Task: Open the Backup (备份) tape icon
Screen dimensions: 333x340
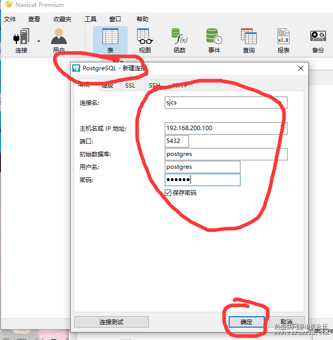Action: (318, 36)
